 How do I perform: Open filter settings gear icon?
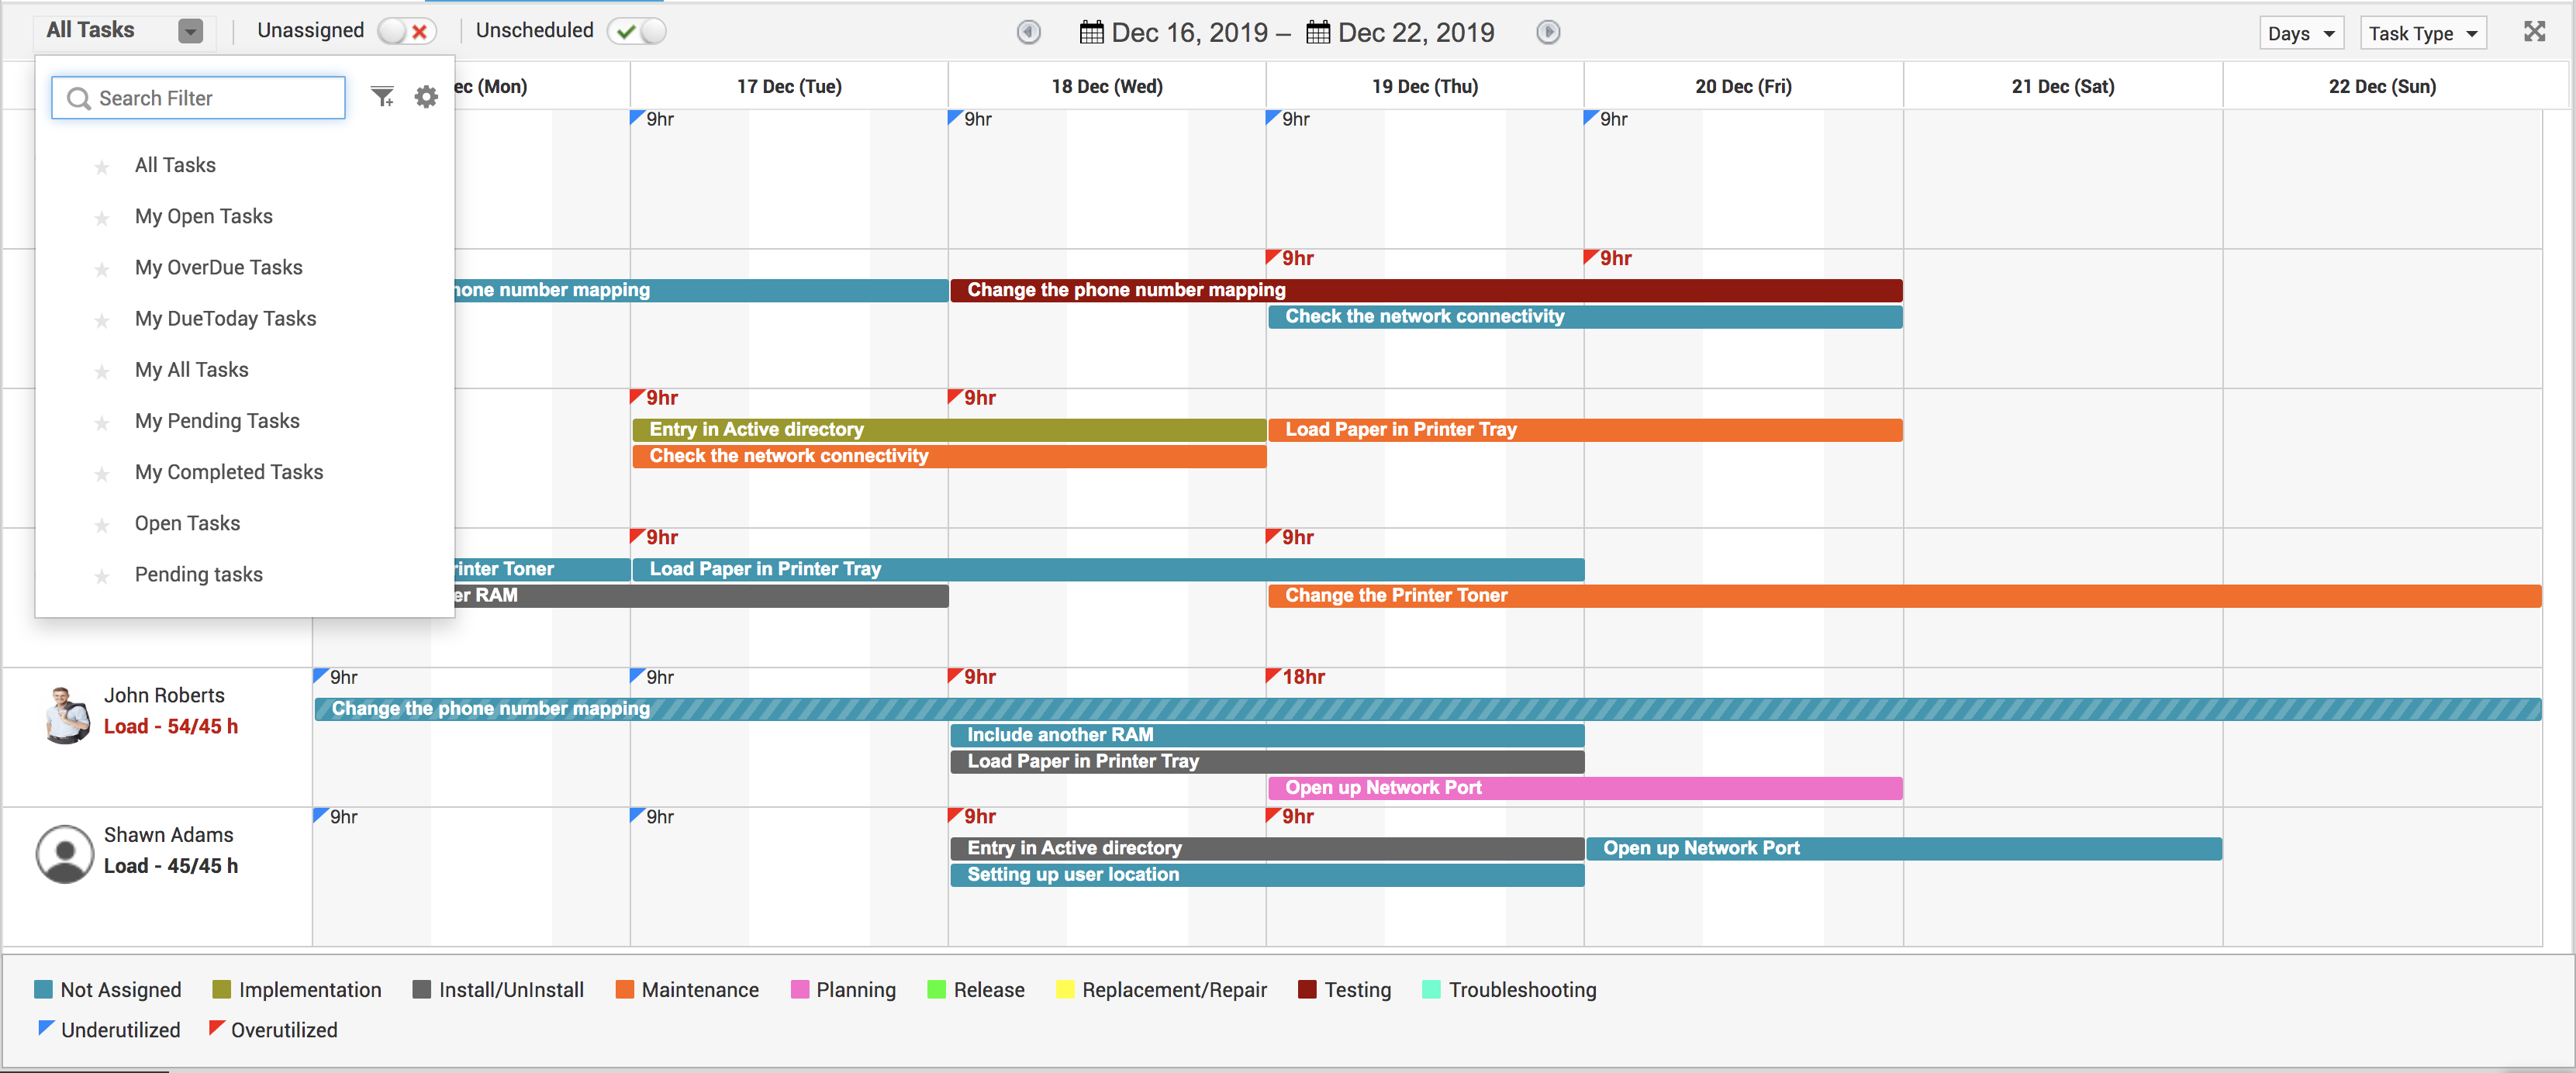[426, 97]
